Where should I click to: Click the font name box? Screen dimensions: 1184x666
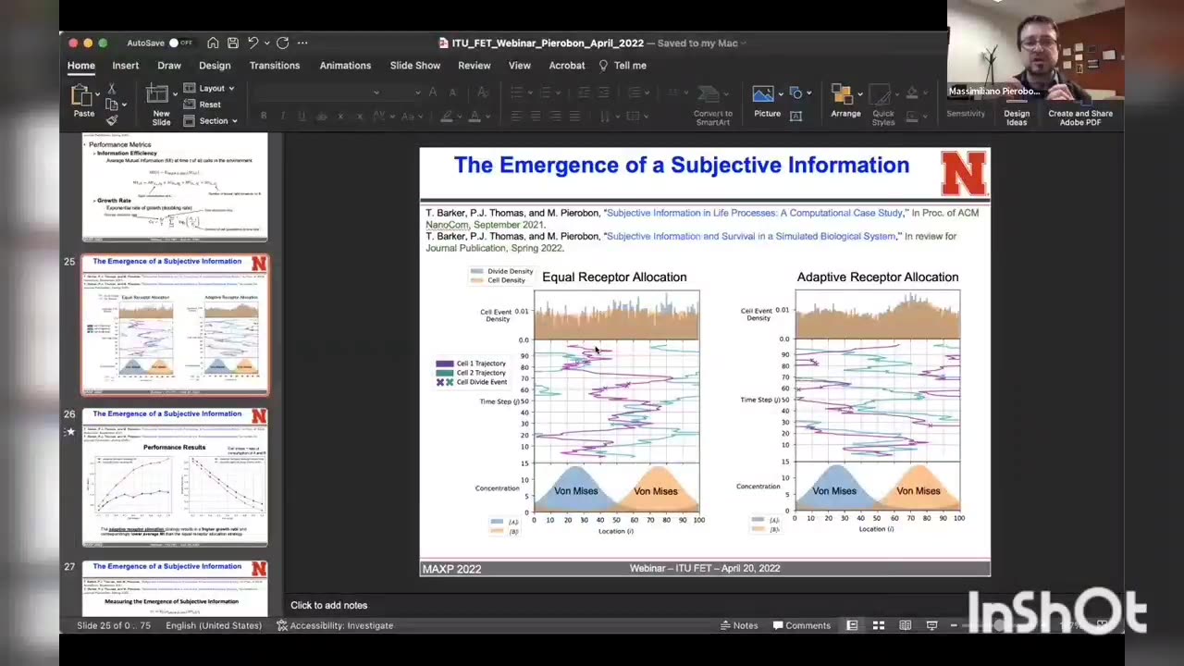pos(319,92)
